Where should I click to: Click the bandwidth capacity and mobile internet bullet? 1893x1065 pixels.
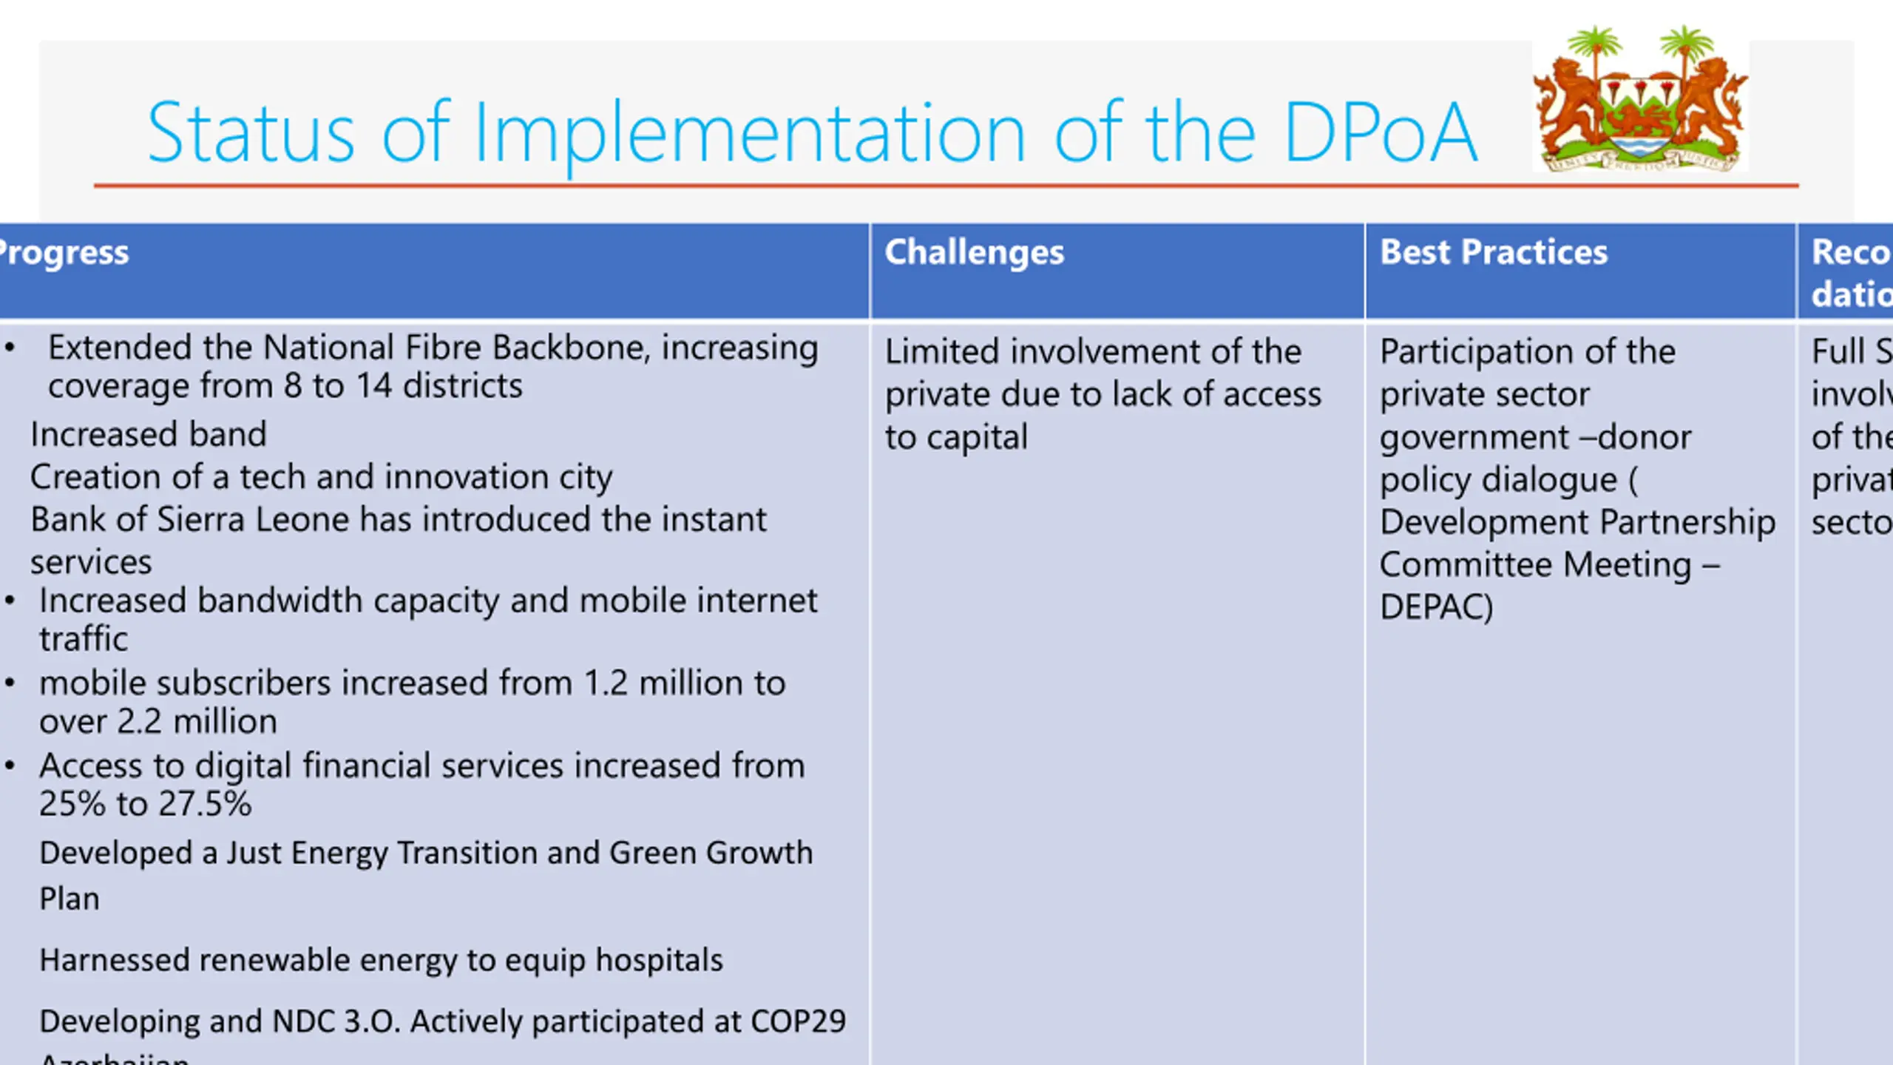pos(427,601)
